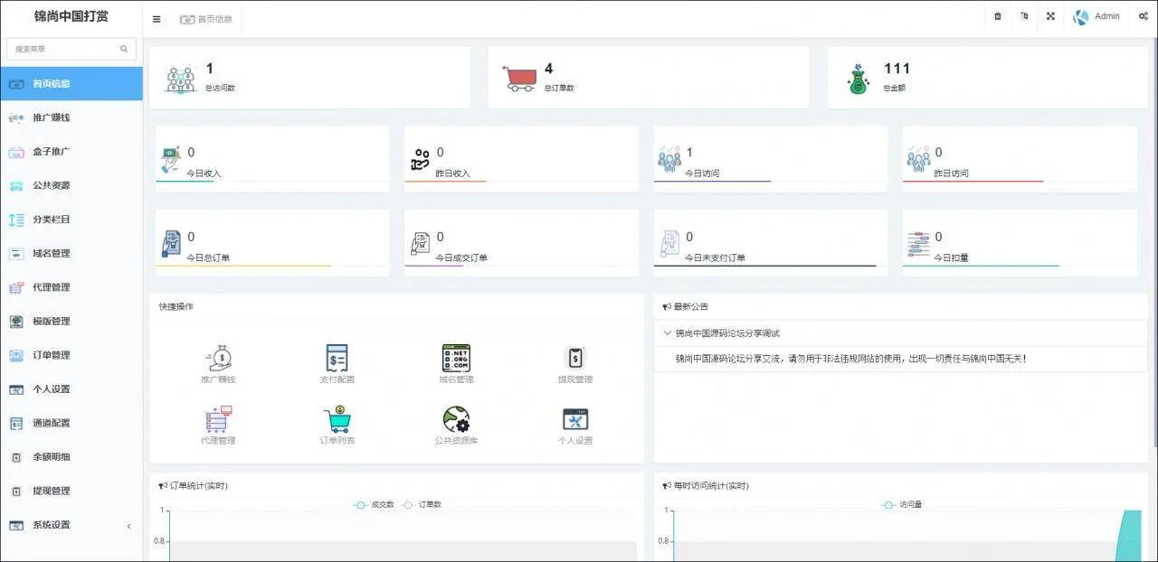The height and width of the screenshot is (562, 1158).
Task: Open the 订单列表 shopping cart icon
Action: [x=337, y=419]
